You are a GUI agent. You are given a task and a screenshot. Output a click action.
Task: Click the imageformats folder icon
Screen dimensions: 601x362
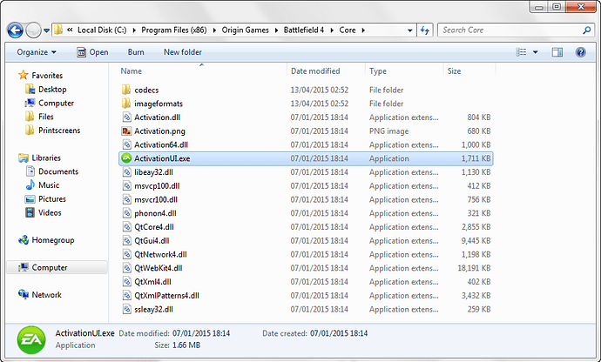click(126, 104)
